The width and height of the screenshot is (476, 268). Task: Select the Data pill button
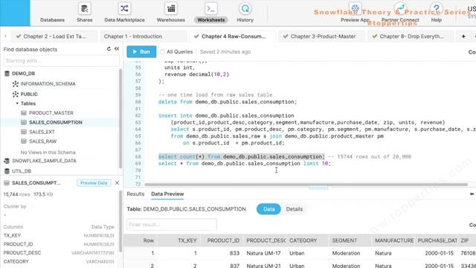(x=268, y=209)
